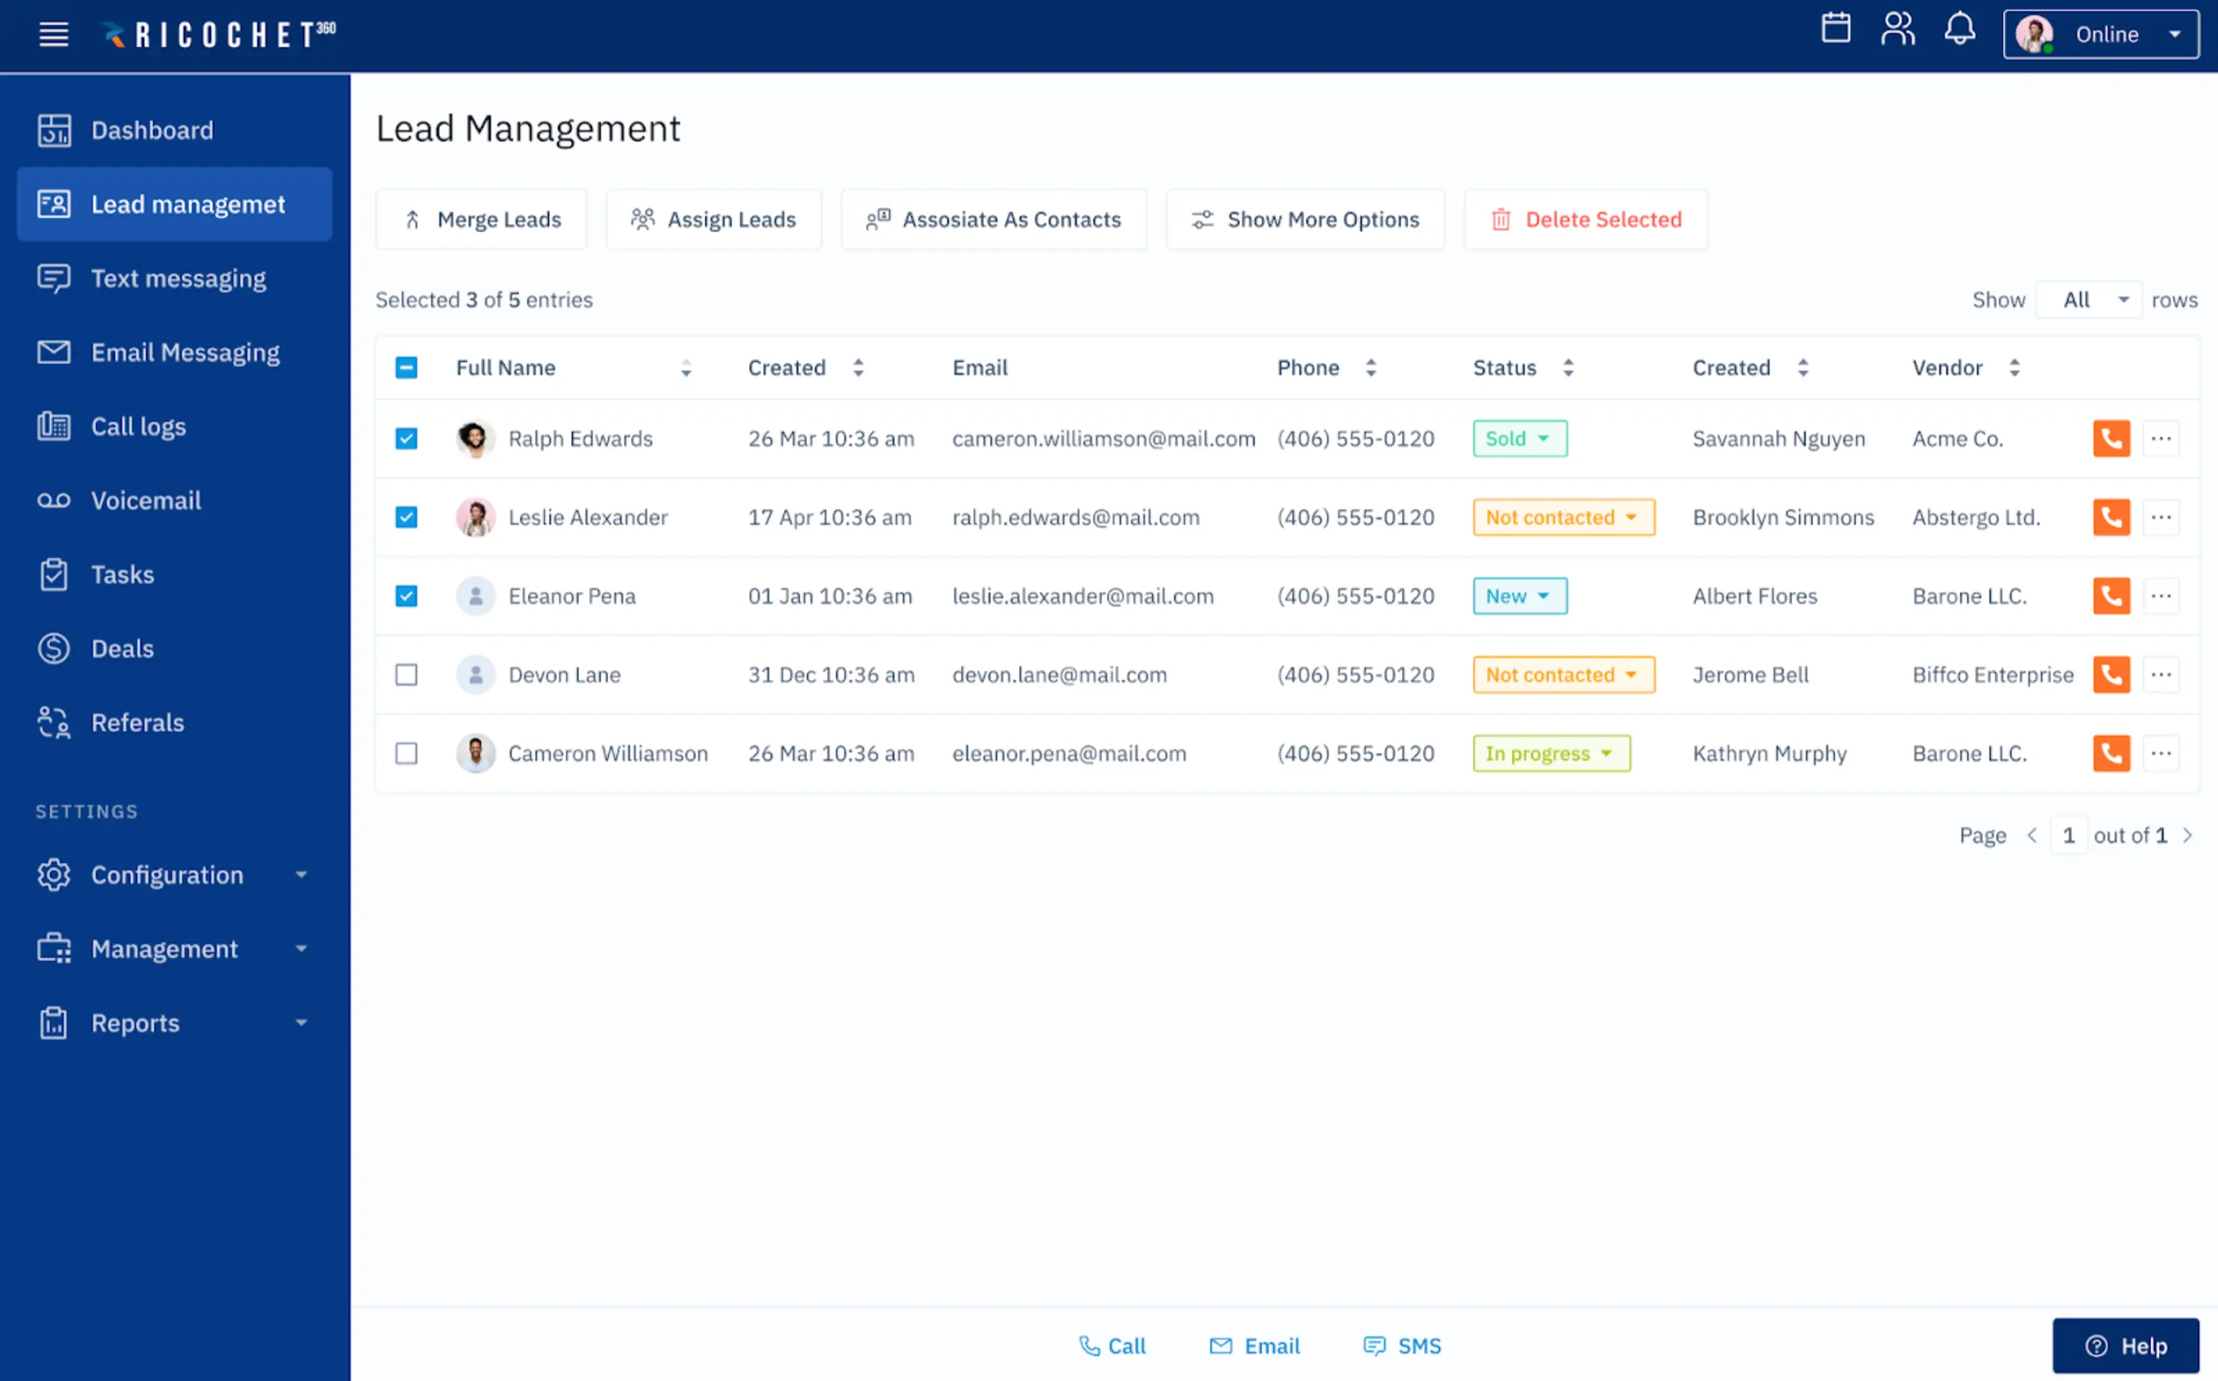The image size is (2218, 1381).
Task: Uncheck Leslie Alexander's row checkbox
Action: pos(406,517)
